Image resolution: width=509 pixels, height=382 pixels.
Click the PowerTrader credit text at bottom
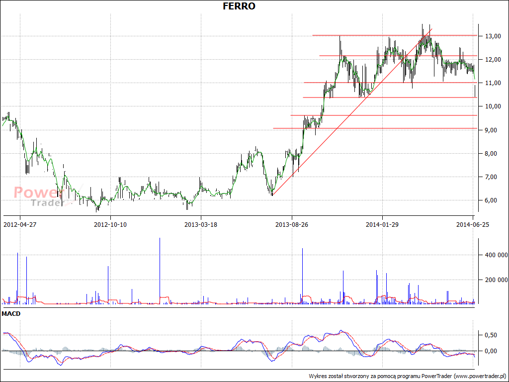[x=408, y=376]
